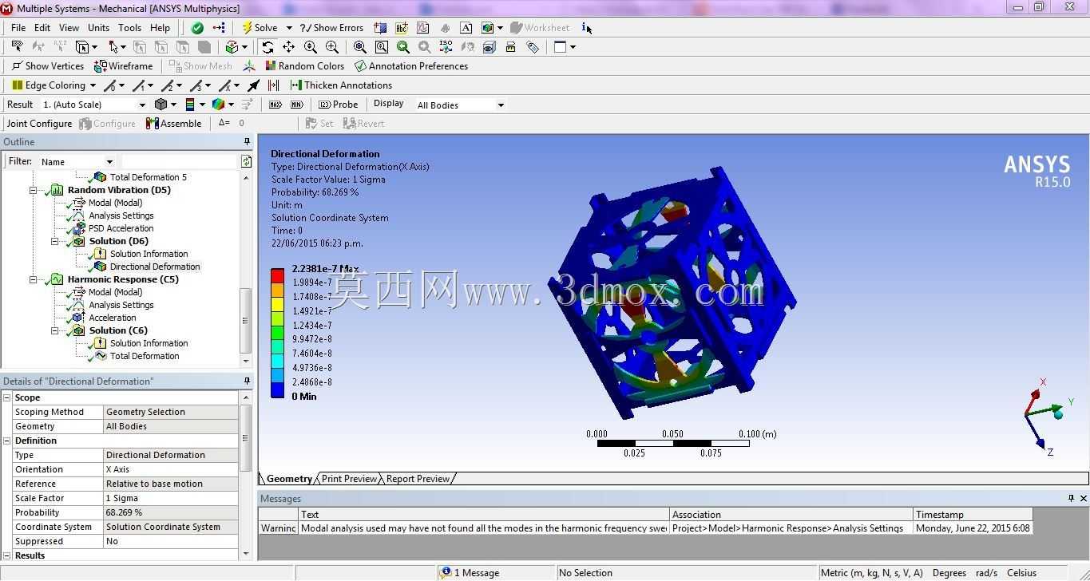The height and width of the screenshot is (581, 1090).
Task: Click the green checkmark toolbar icon
Action: coord(197,27)
